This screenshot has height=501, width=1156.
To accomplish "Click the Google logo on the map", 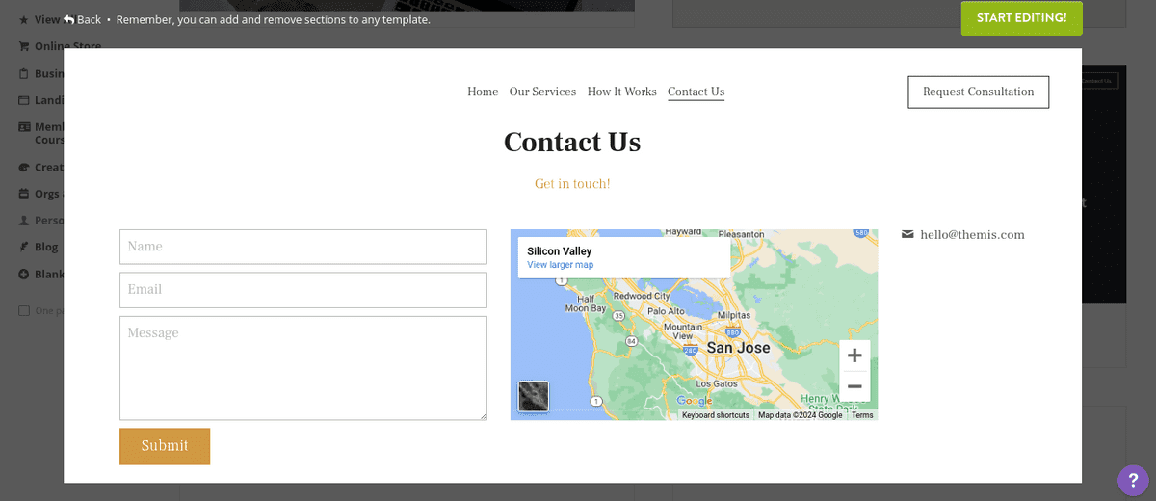I will (695, 401).
